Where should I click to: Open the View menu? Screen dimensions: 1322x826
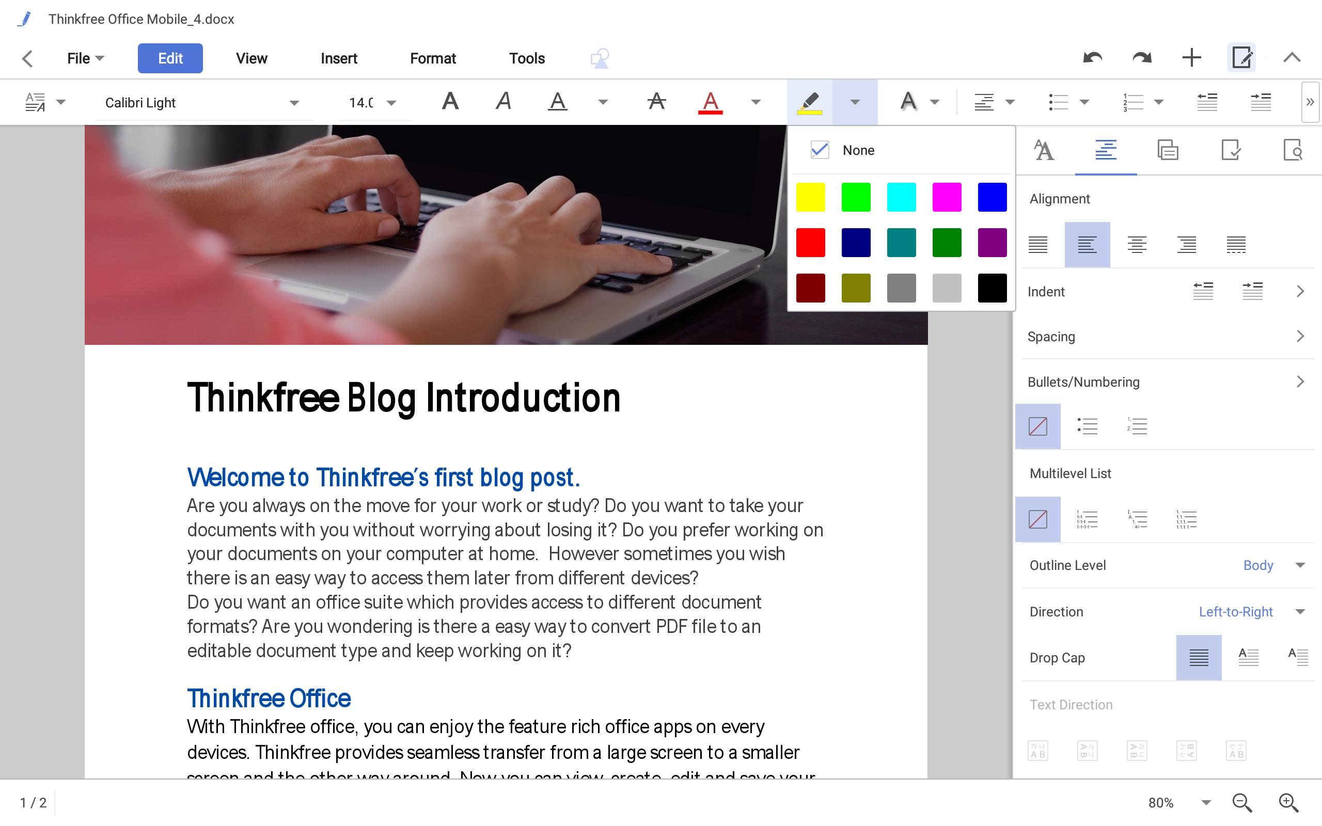coord(251,58)
